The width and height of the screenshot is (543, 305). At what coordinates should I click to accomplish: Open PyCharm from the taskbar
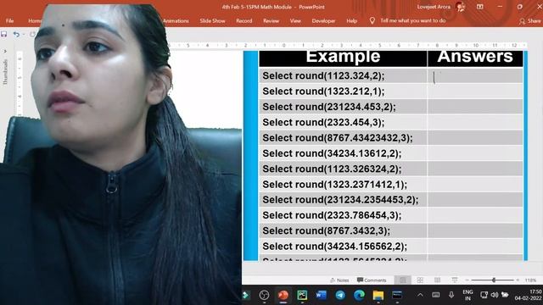302,295
